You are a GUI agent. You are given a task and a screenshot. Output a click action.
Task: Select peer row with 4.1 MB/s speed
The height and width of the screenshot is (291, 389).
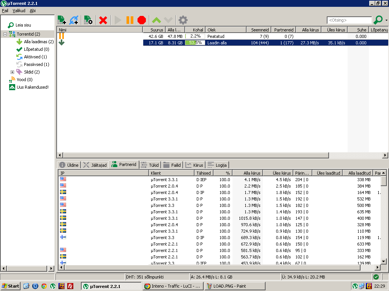coord(220,180)
